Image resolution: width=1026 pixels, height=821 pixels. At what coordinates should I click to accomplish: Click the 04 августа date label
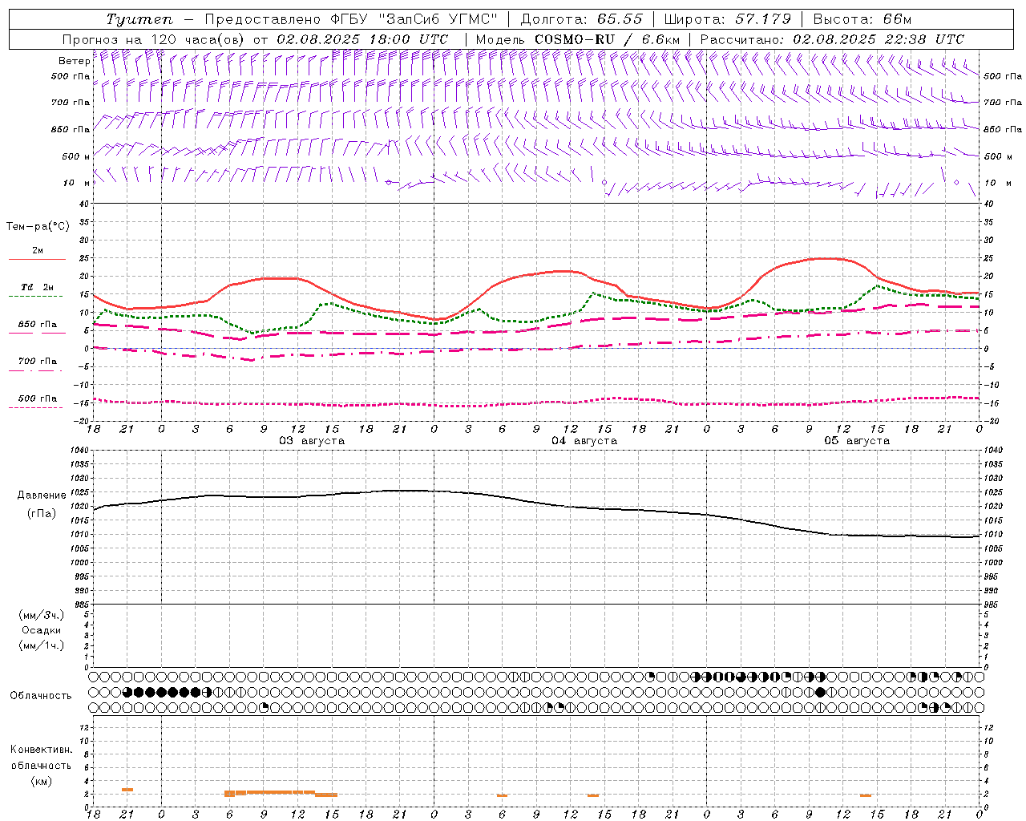584,441
